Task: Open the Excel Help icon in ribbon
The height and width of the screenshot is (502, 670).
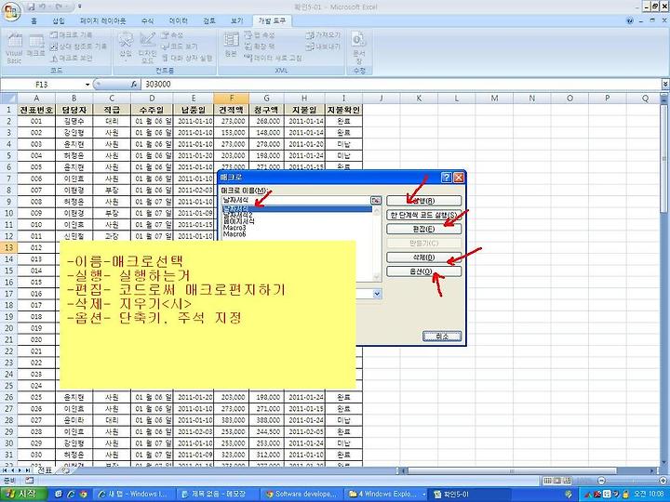Action: [630, 20]
